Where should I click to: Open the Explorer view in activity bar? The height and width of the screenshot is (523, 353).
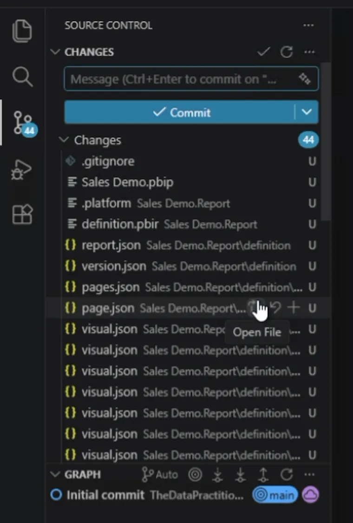pos(22,31)
